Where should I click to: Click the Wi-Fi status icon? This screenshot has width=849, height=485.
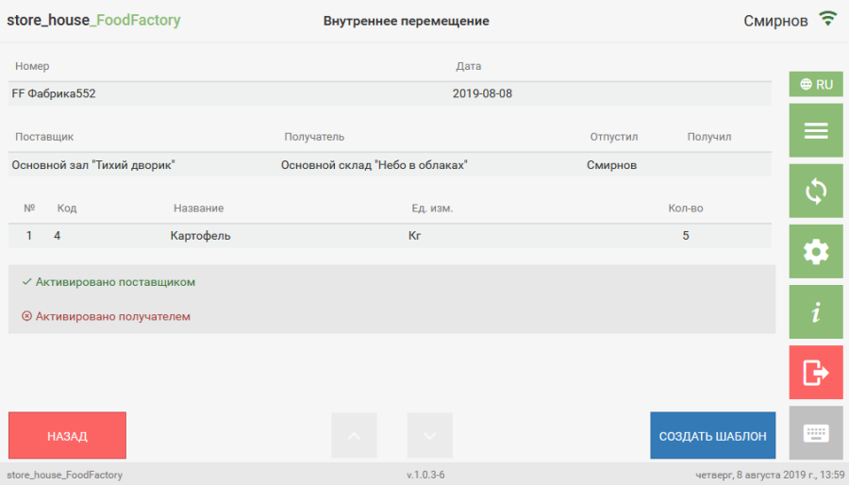tap(827, 20)
